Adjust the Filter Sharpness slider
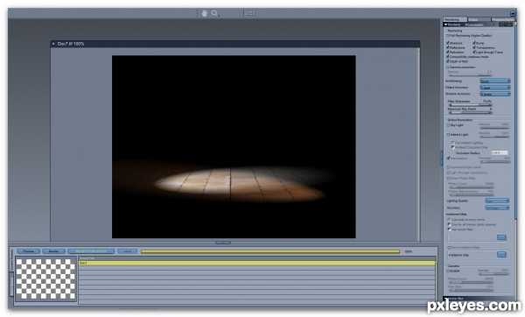525x317 pixels. (470, 105)
